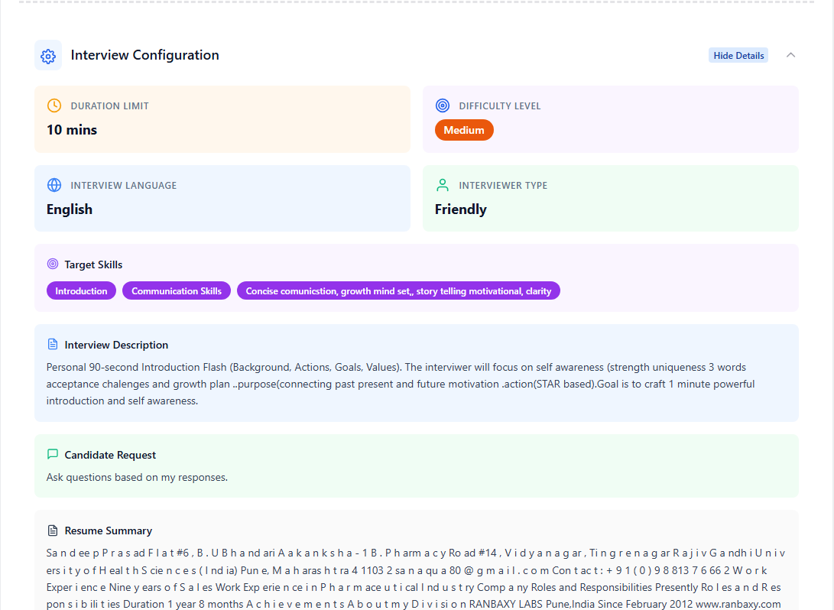Click the Interview Description paragraph text
Screen dimensions: 834x610
coord(401,384)
